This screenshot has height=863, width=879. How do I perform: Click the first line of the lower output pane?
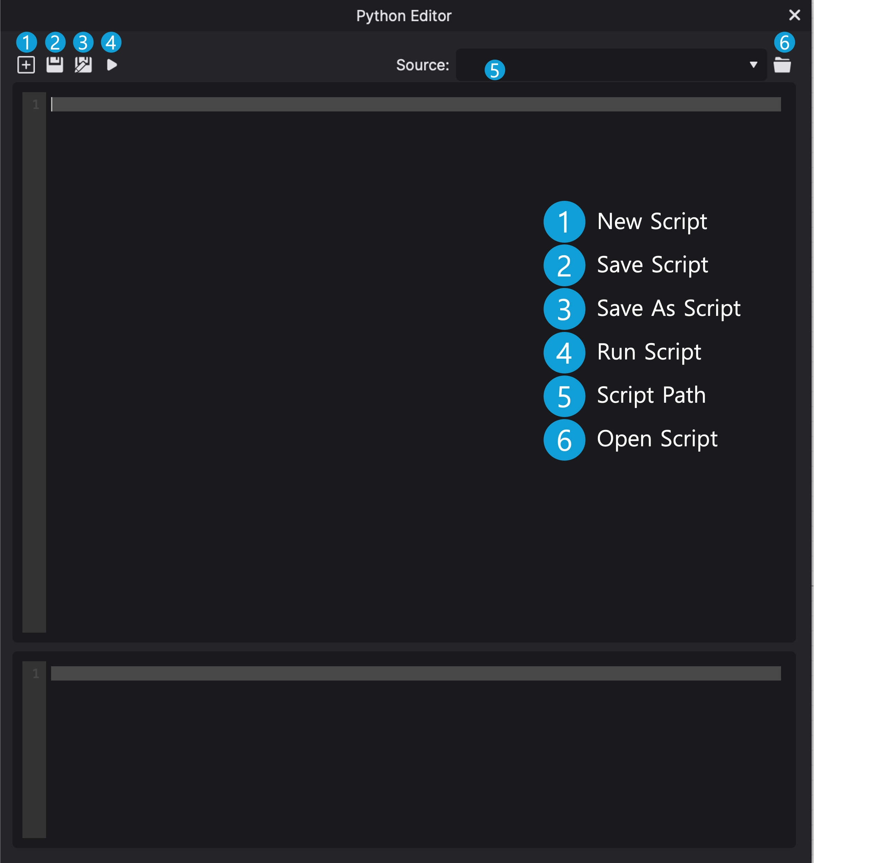[x=408, y=673]
